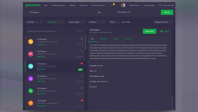The width and height of the screenshot is (198, 112).
Task: Click the green Search button
Action: coord(167,12)
